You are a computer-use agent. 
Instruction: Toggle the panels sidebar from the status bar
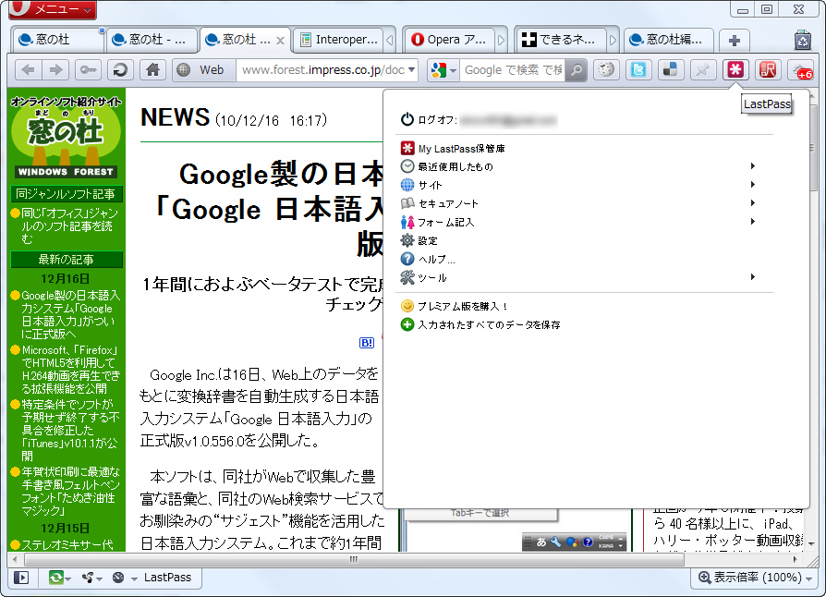click(20, 578)
